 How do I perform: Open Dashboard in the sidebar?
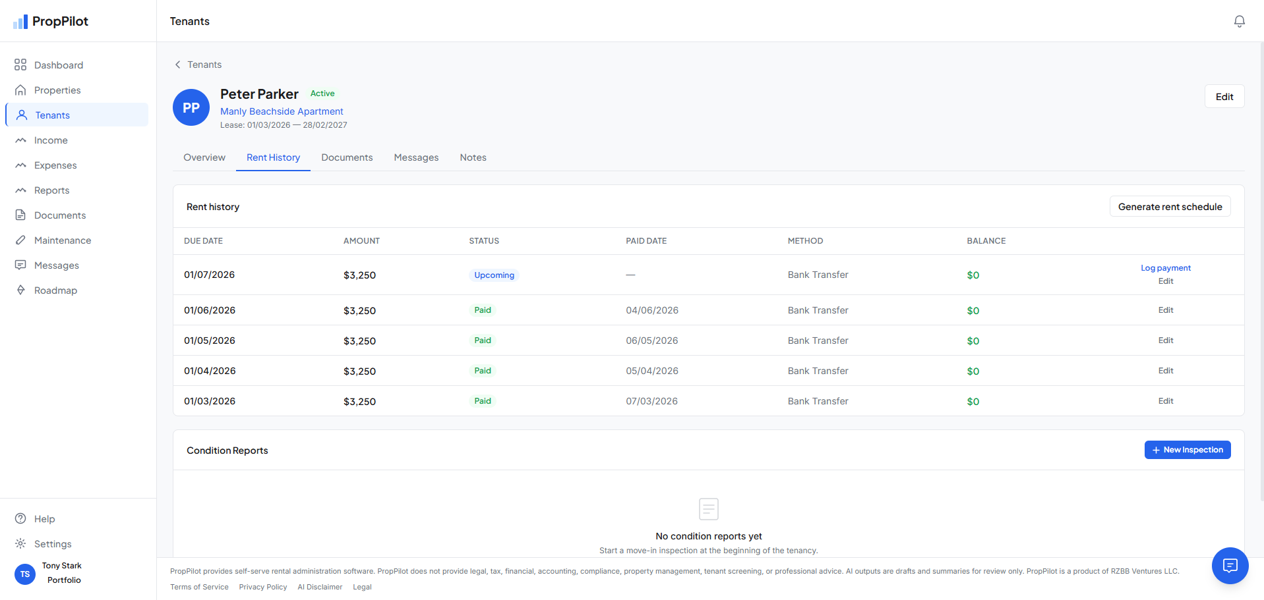click(77, 65)
